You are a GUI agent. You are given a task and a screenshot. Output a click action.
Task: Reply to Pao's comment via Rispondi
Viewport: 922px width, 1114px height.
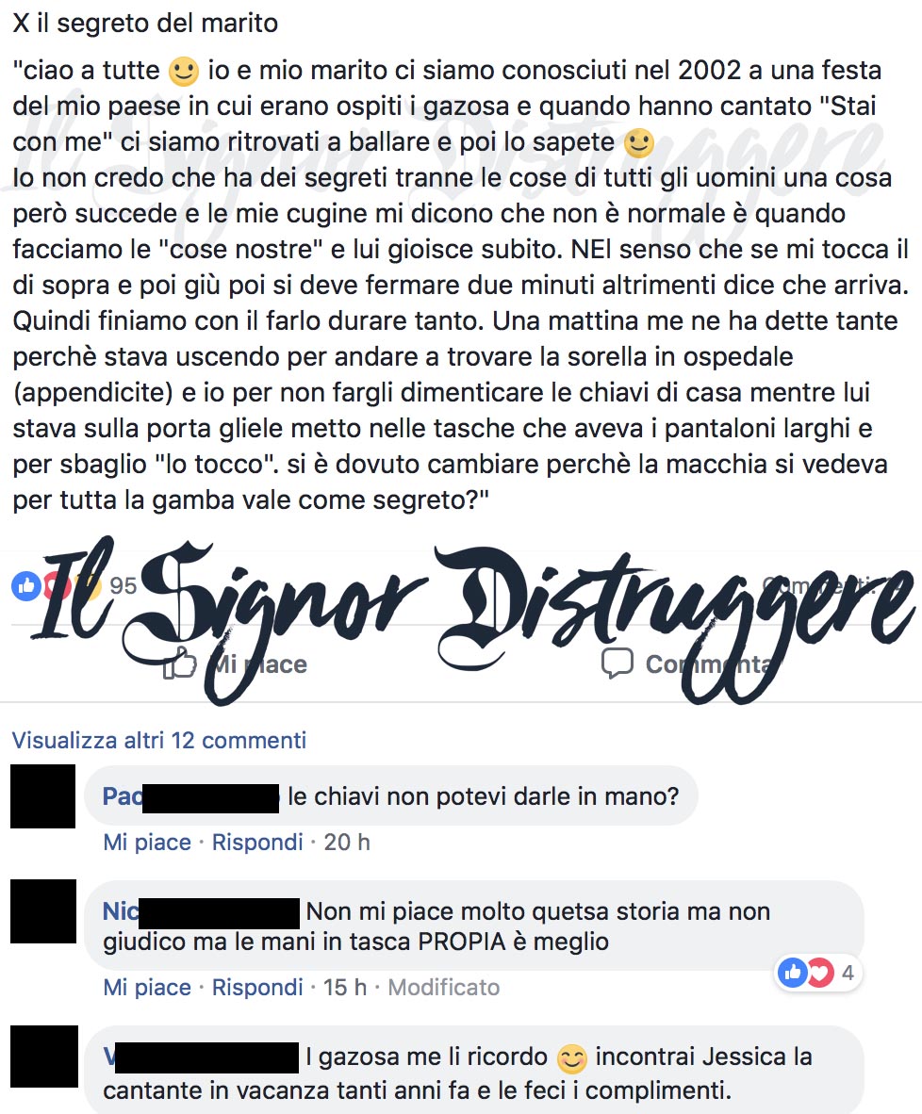[x=257, y=842]
